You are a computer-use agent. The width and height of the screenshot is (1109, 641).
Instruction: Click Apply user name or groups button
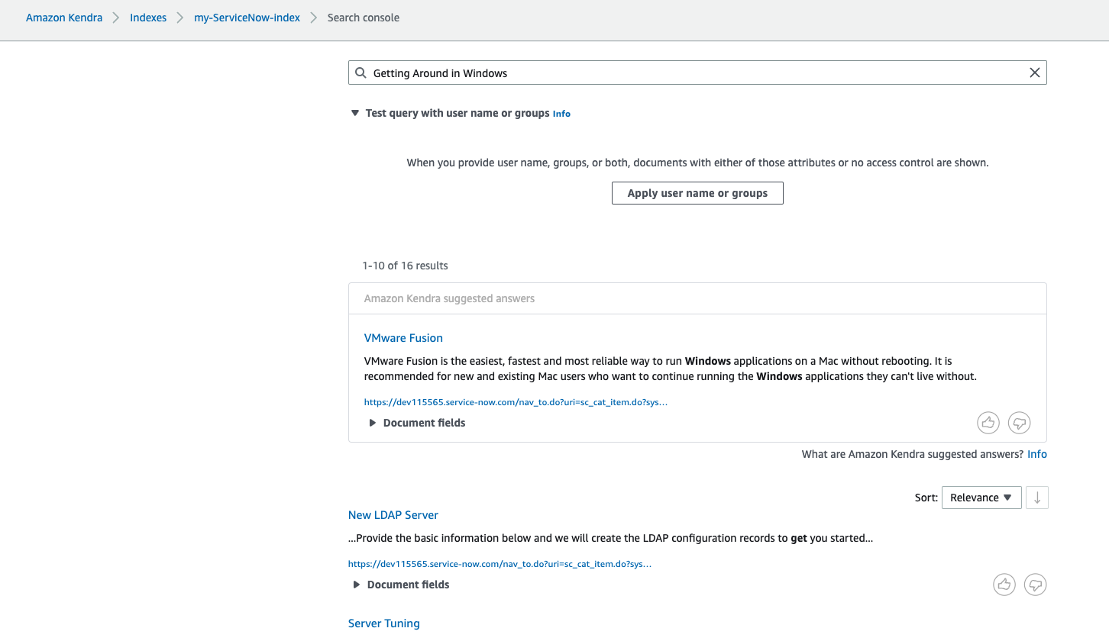[697, 193]
